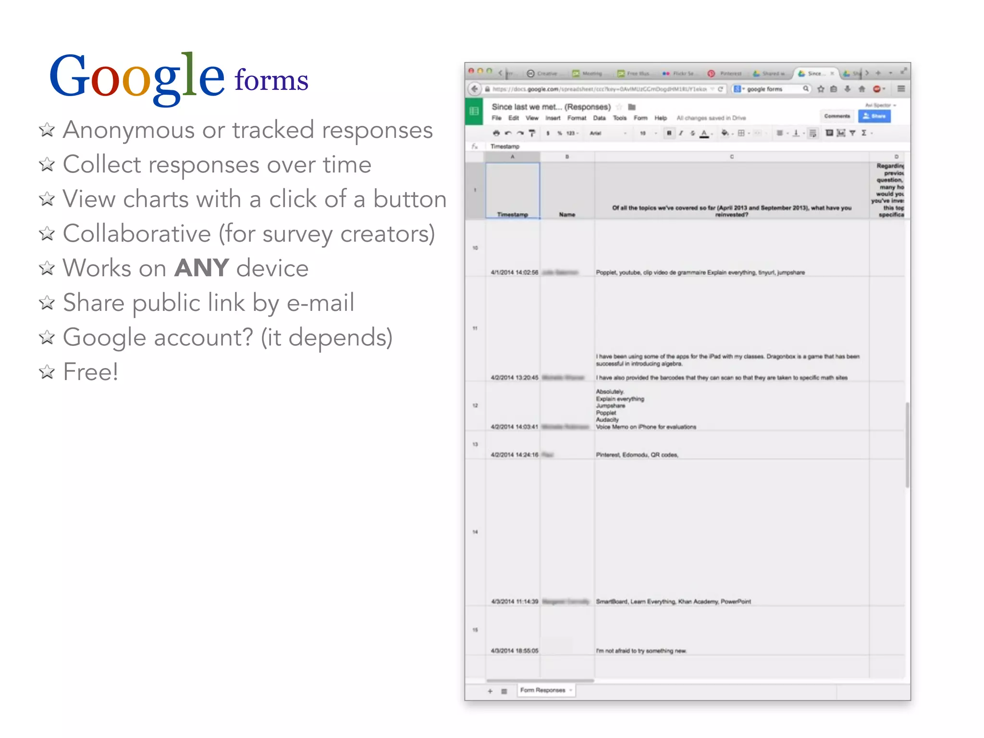Toggle italic formatting
984x738 pixels.
tap(681, 133)
